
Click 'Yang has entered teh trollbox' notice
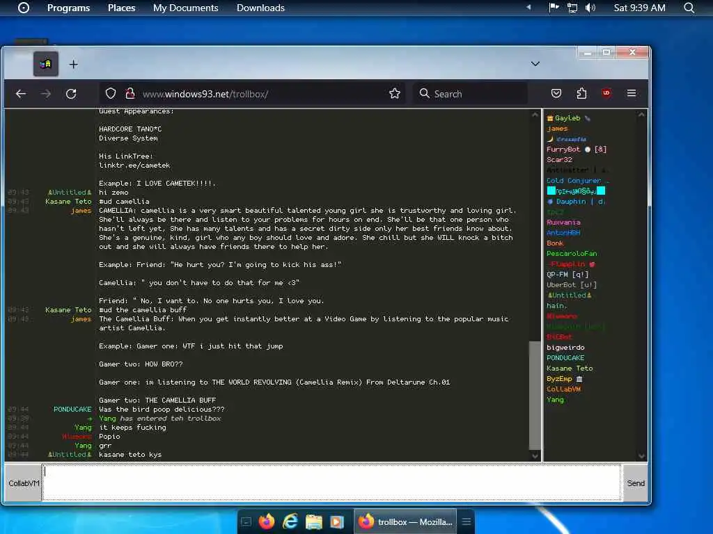(160, 419)
